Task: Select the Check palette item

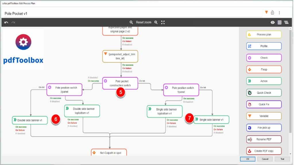Action: (264, 58)
